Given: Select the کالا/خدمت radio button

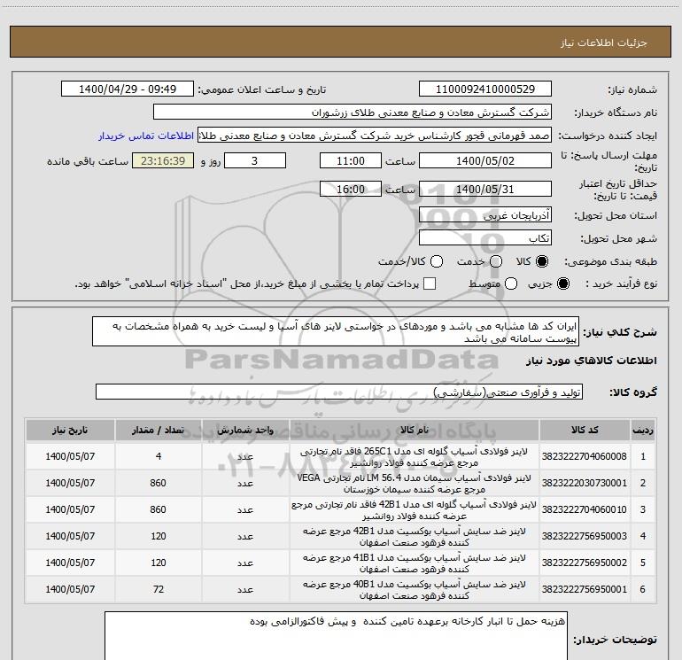Looking at the screenshot, I should [x=437, y=261].
